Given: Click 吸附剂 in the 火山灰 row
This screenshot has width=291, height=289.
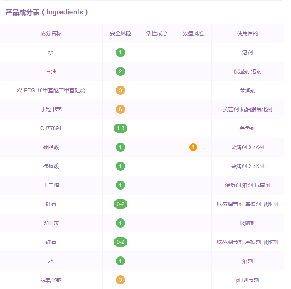Looking at the screenshot, I should pos(247,223).
